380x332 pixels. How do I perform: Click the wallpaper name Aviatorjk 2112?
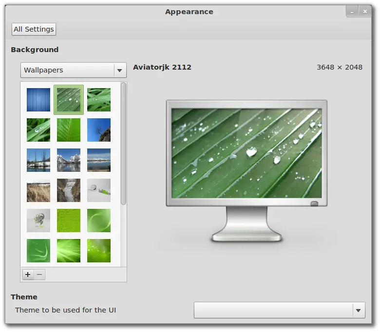click(162, 67)
